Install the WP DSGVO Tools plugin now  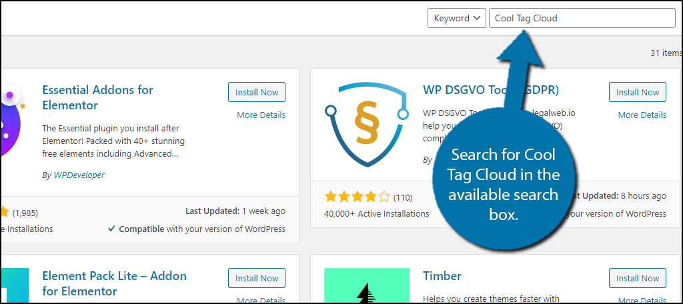coord(637,92)
